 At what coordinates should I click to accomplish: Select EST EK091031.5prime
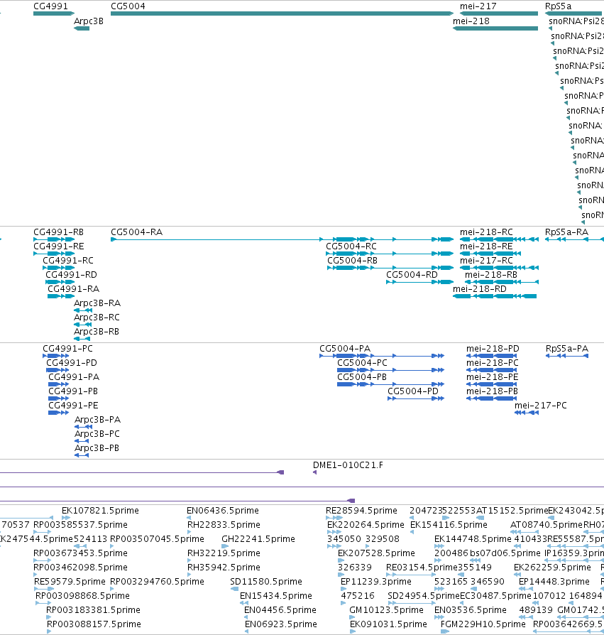388,624
